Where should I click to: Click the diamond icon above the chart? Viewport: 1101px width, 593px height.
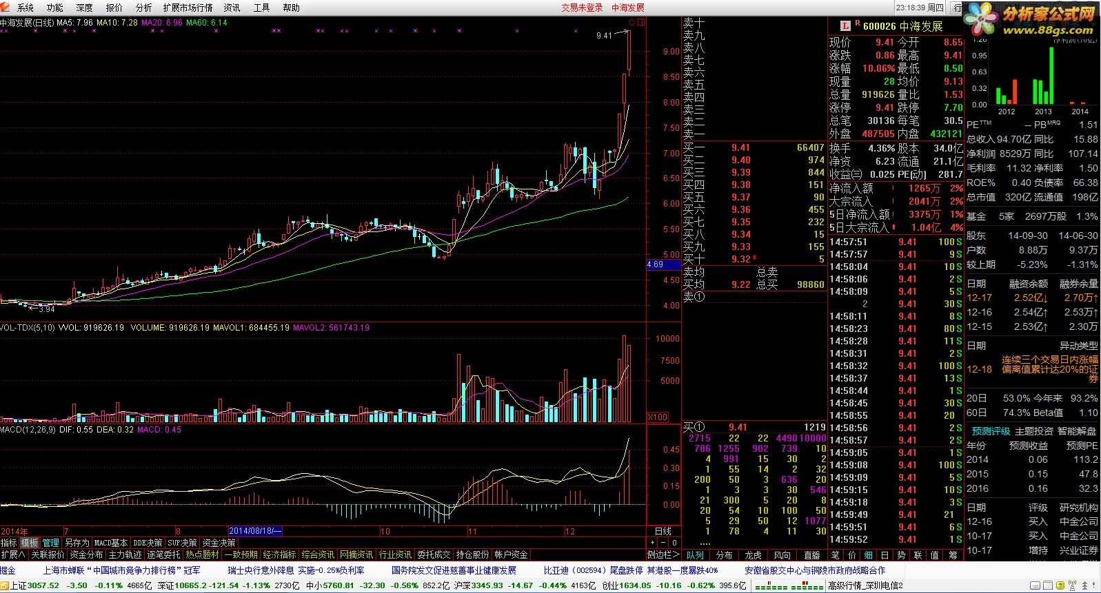632,23
